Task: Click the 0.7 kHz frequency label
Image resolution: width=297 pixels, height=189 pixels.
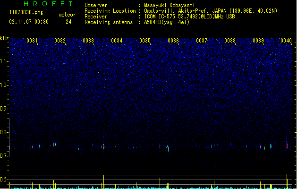Action: click(4, 156)
